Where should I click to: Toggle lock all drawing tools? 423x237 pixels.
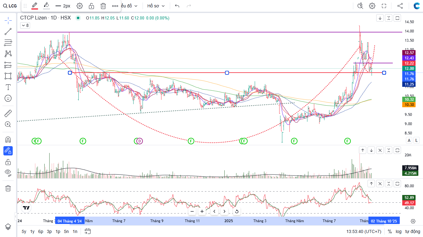tap(8, 162)
